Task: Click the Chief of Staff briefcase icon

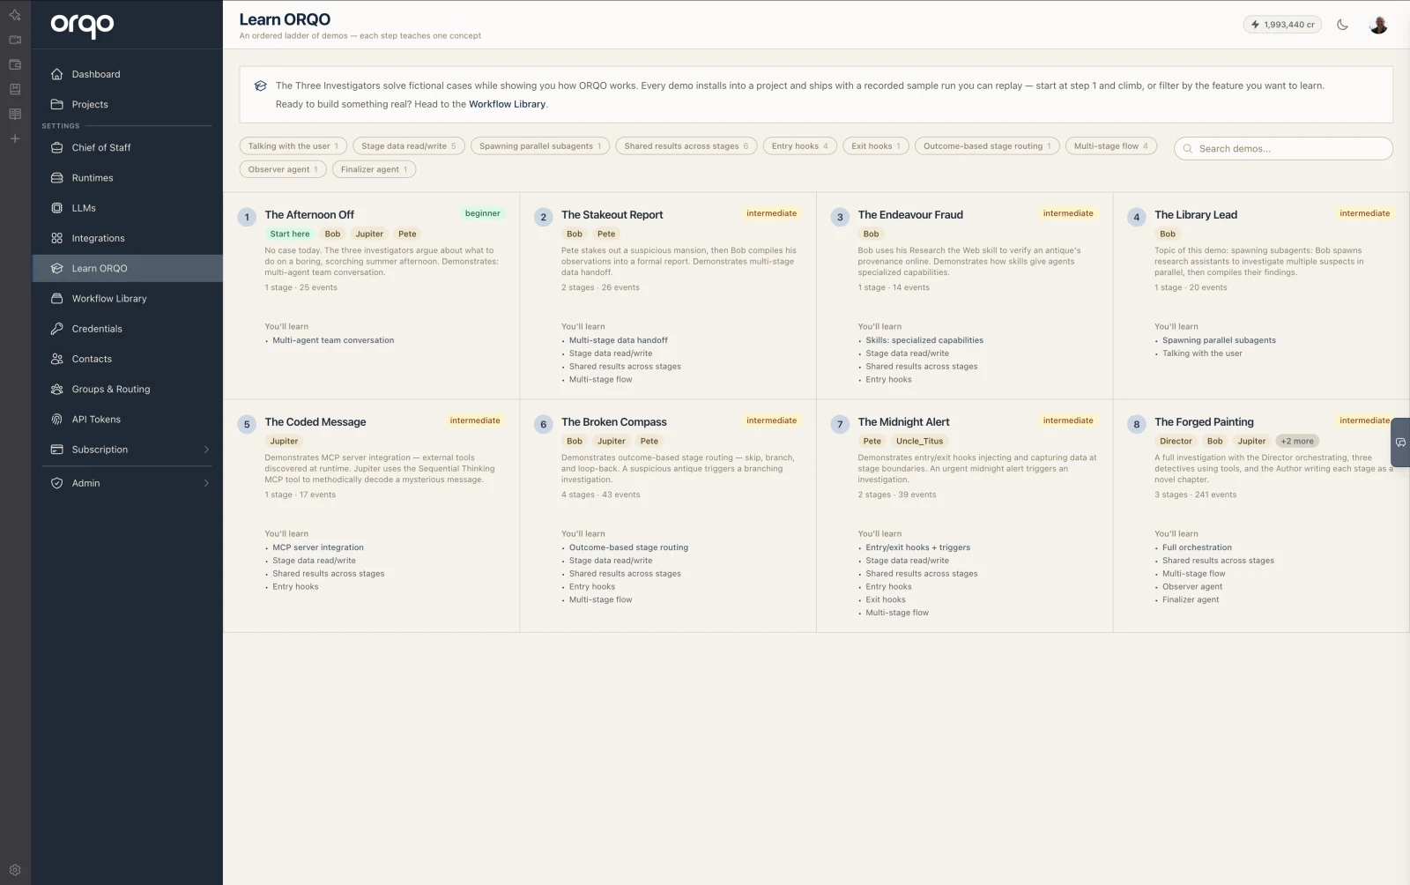Action: 57,147
